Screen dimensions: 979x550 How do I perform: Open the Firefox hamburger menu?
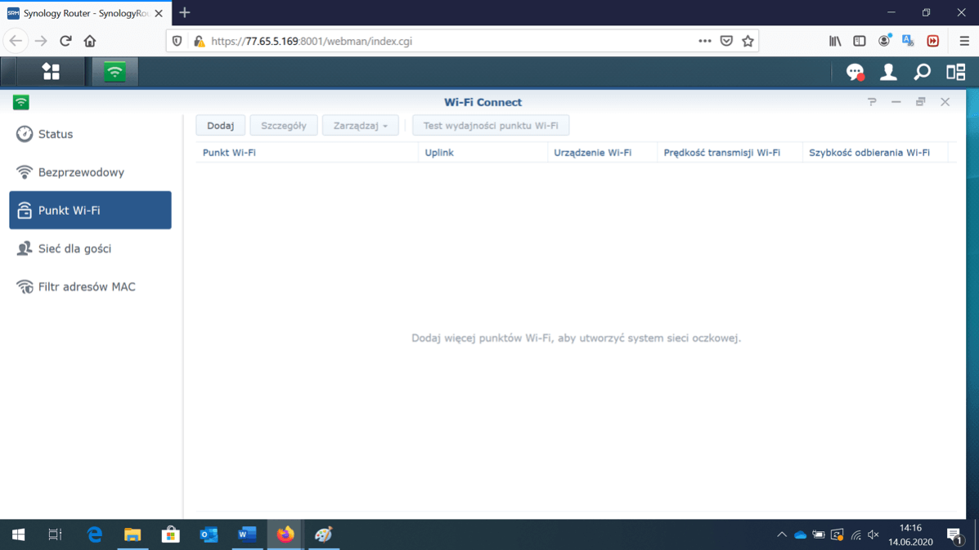coord(964,41)
